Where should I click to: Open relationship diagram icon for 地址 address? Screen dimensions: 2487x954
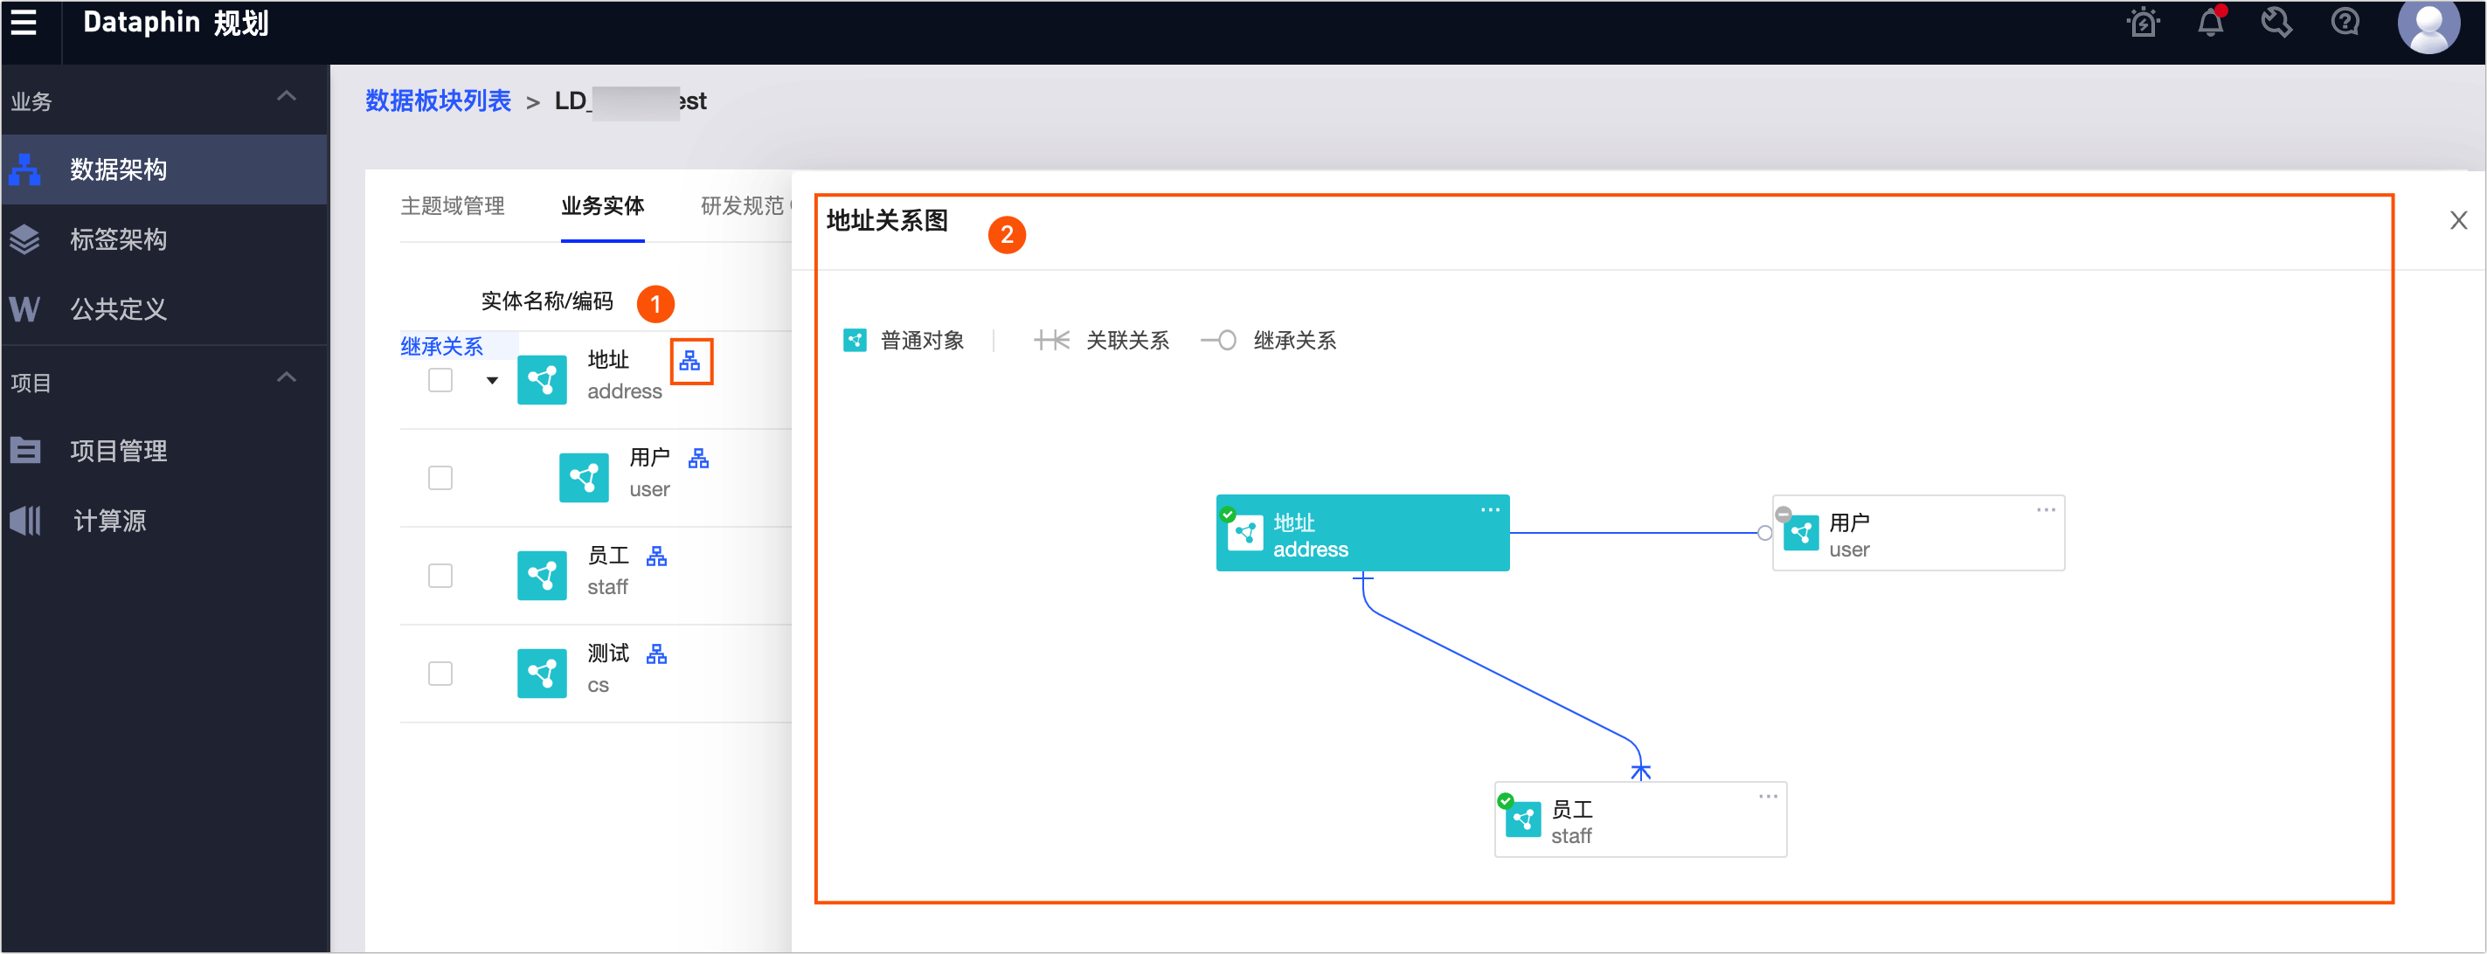pyautogui.click(x=689, y=361)
